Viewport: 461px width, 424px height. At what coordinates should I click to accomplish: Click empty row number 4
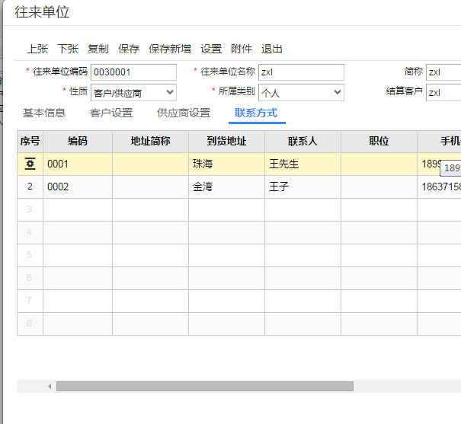tap(30, 232)
